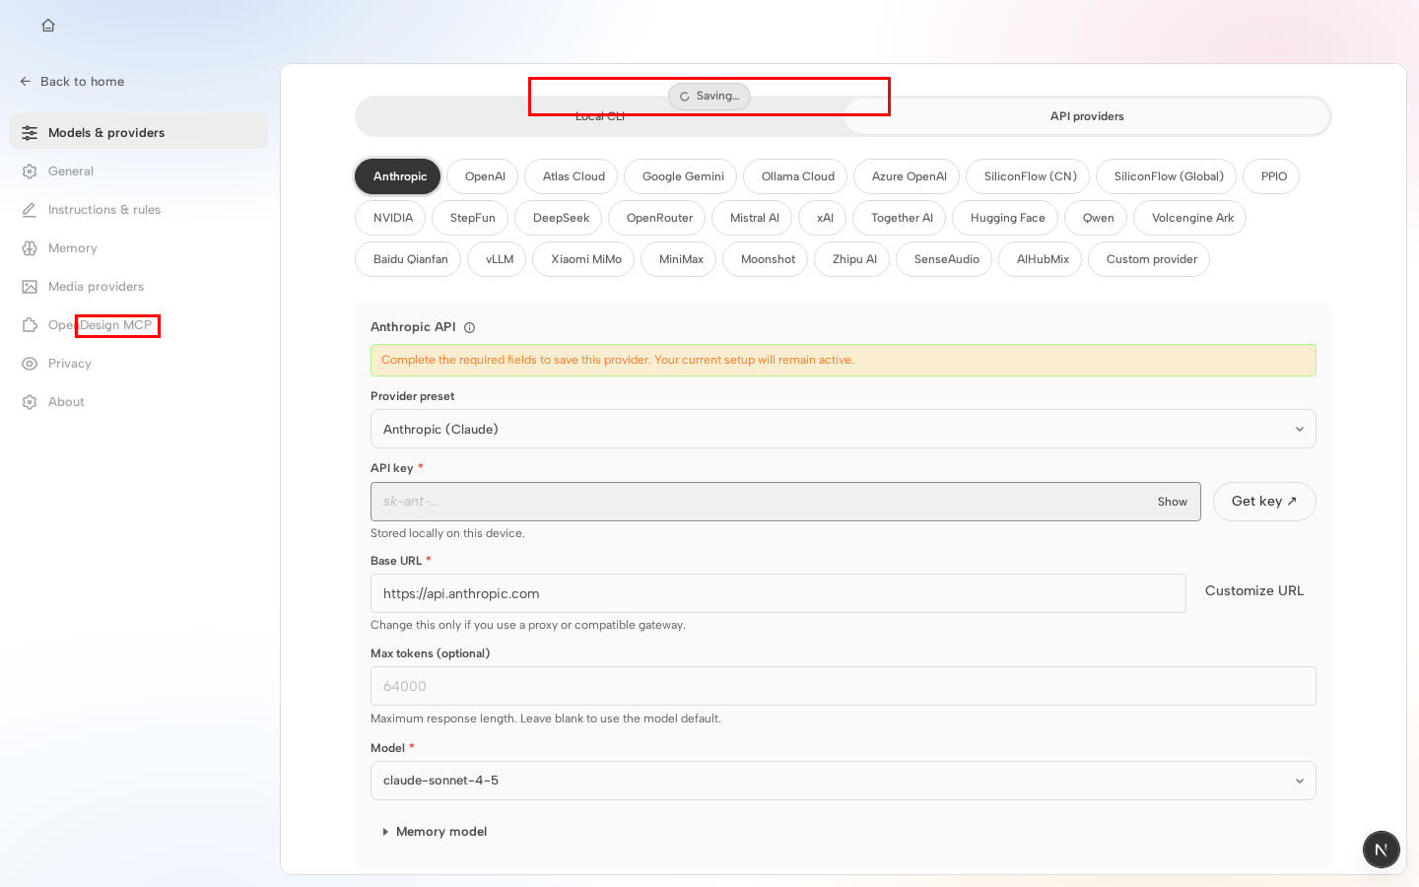Open the About section

click(x=139, y=402)
